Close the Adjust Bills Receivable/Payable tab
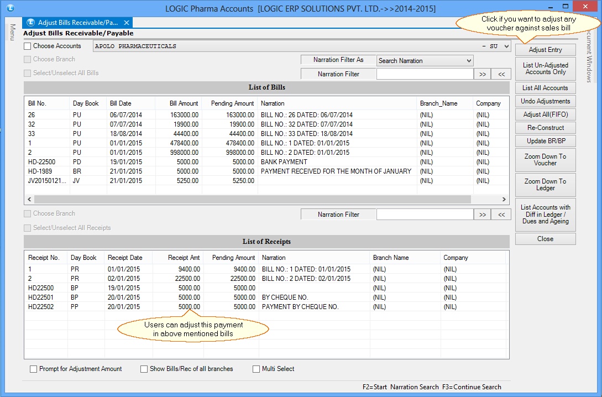Screen dimensions: 602x397 click(126, 23)
